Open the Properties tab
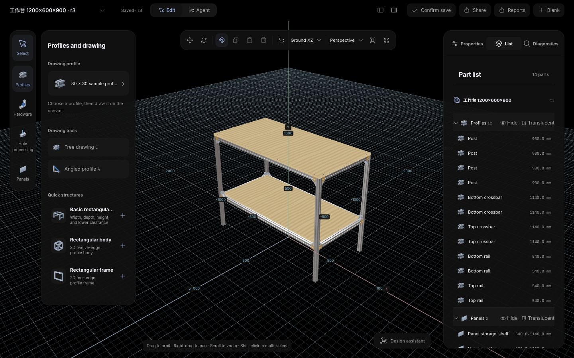 [467, 44]
